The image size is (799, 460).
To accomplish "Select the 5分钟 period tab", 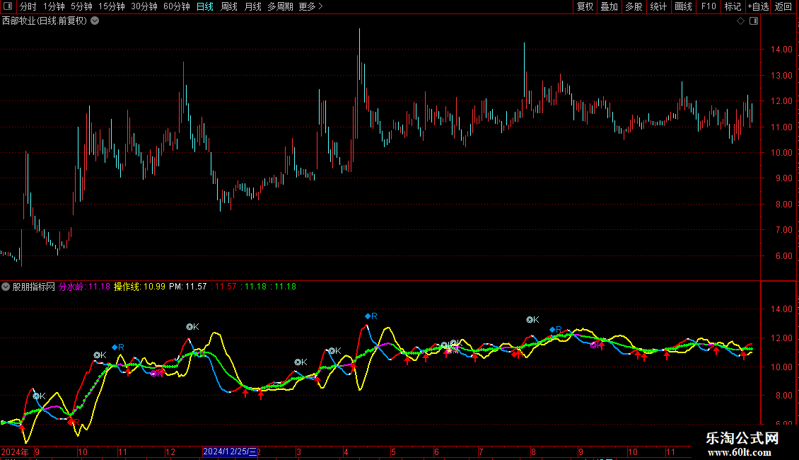I will (x=81, y=6).
